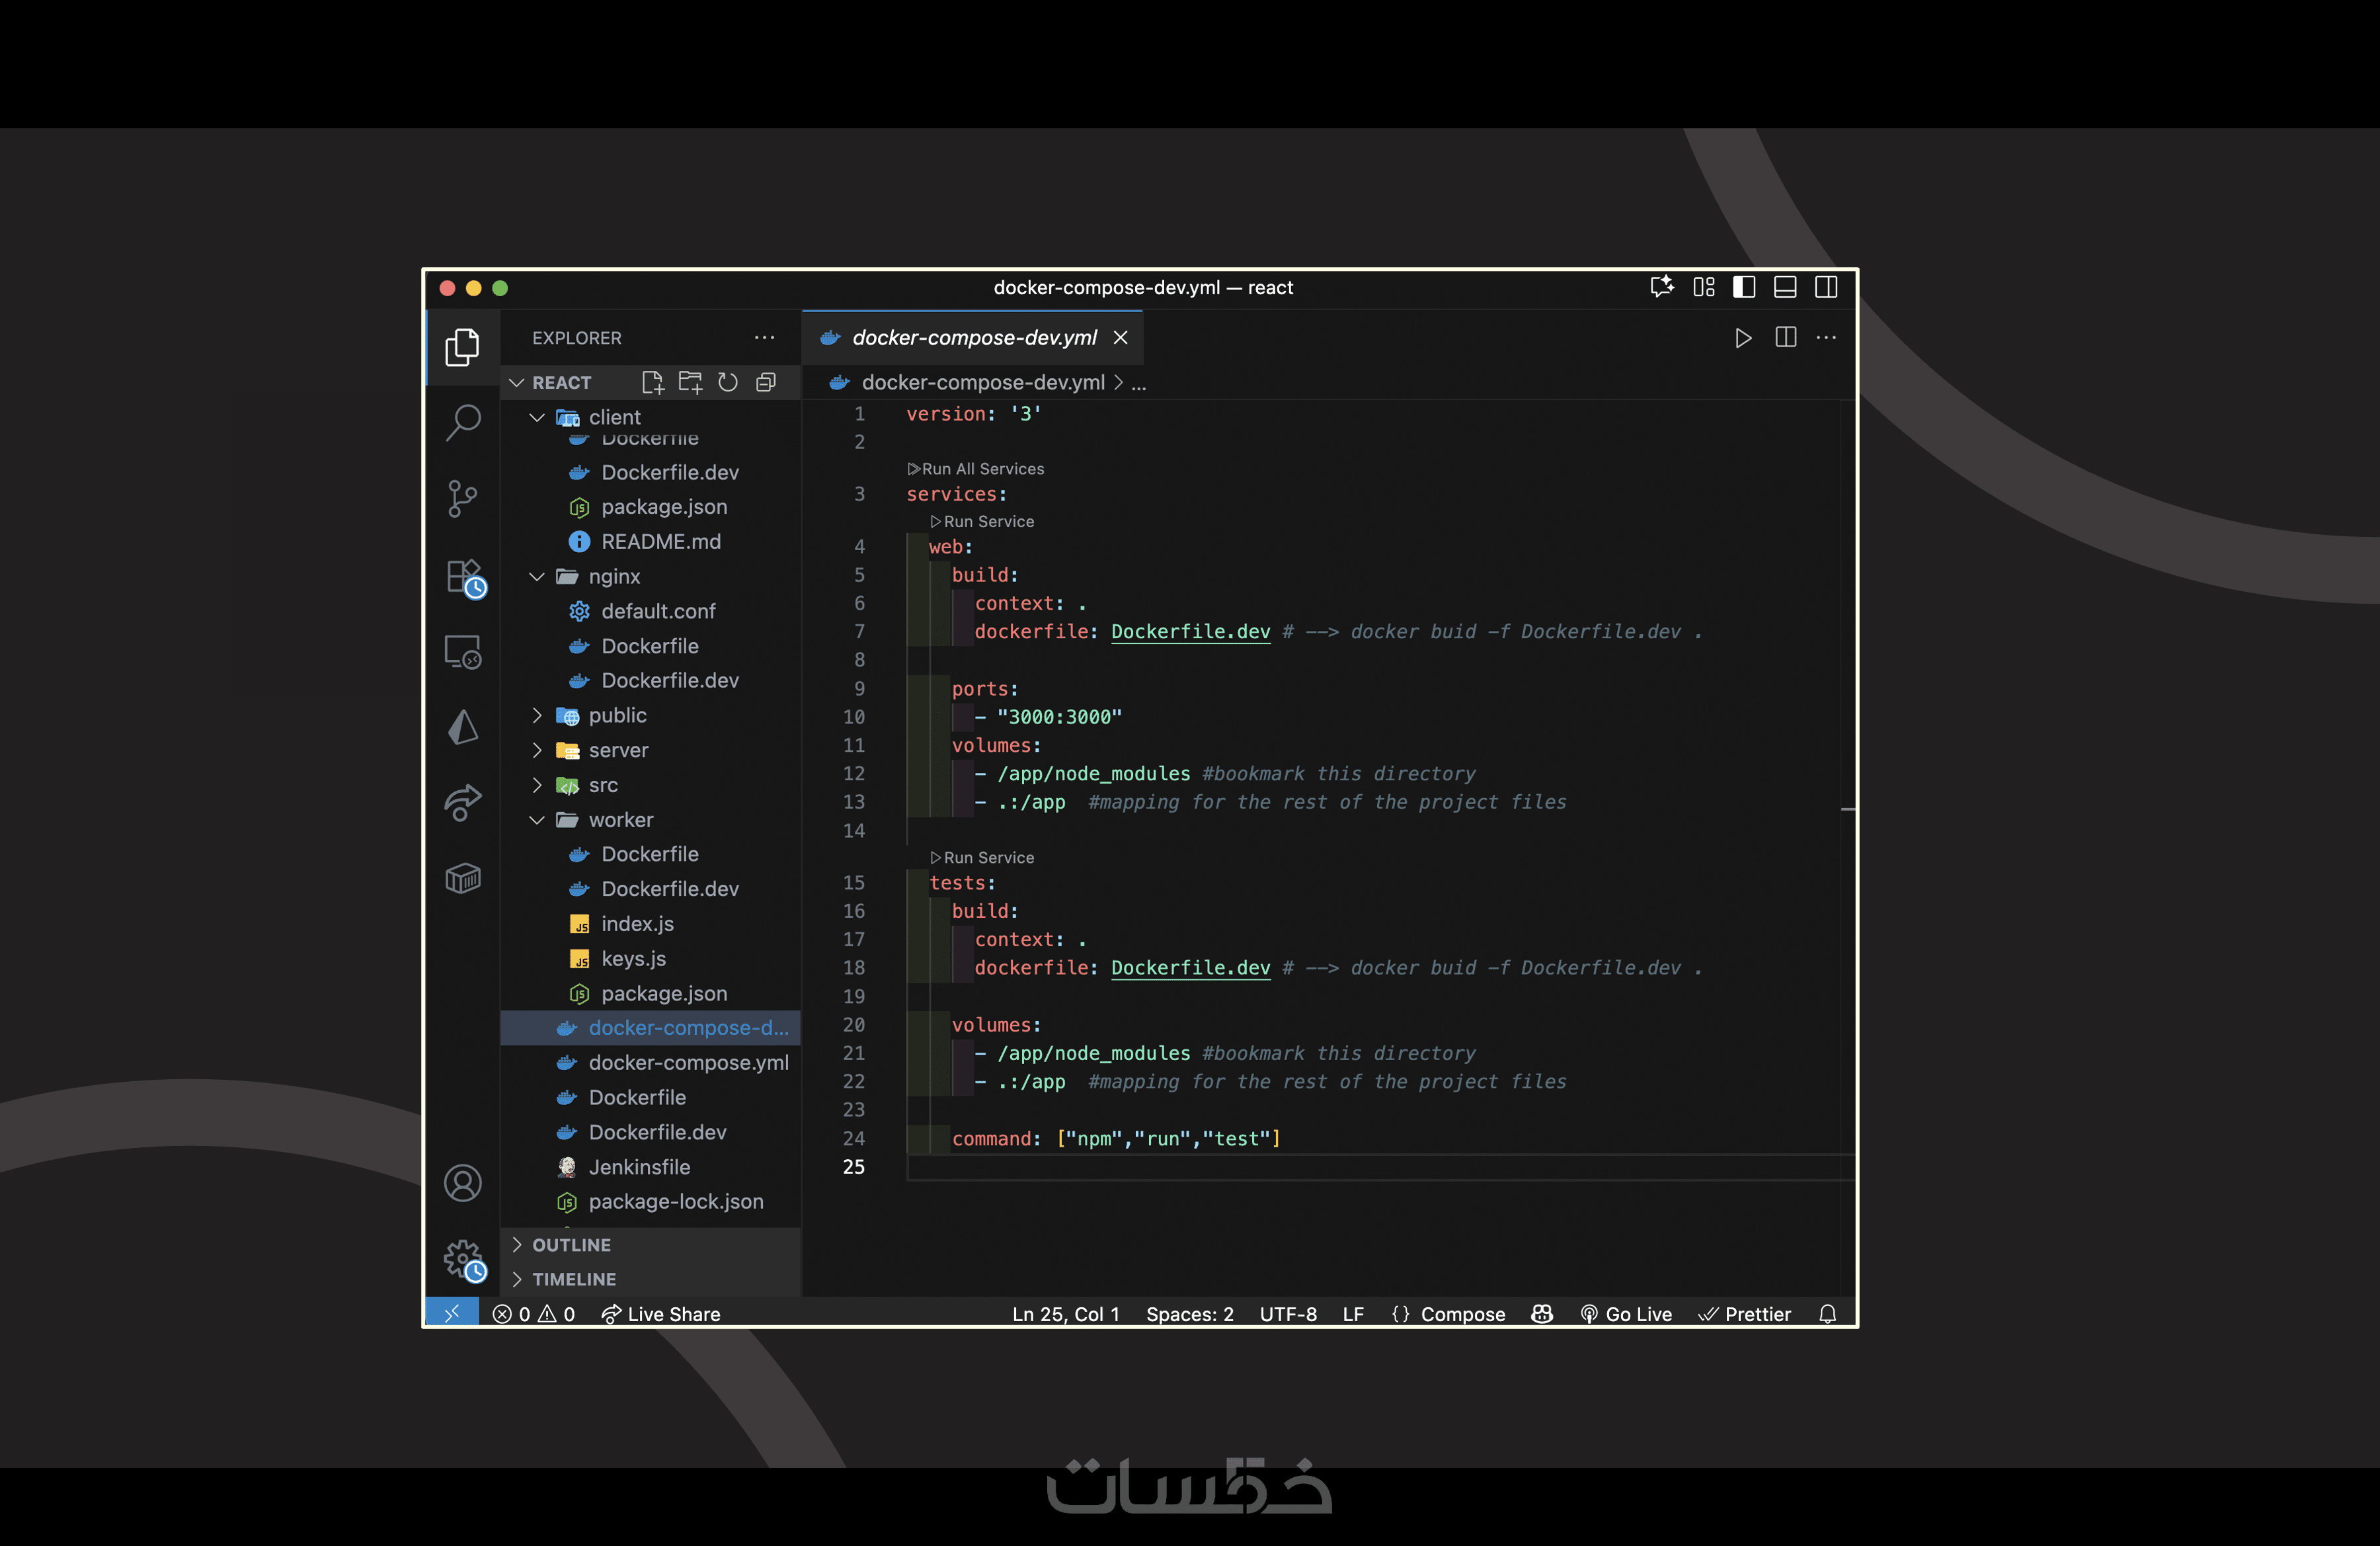Toggle the primary side bar layout button
The height and width of the screenshot is (1546, 2380).
pos(1744,287)
